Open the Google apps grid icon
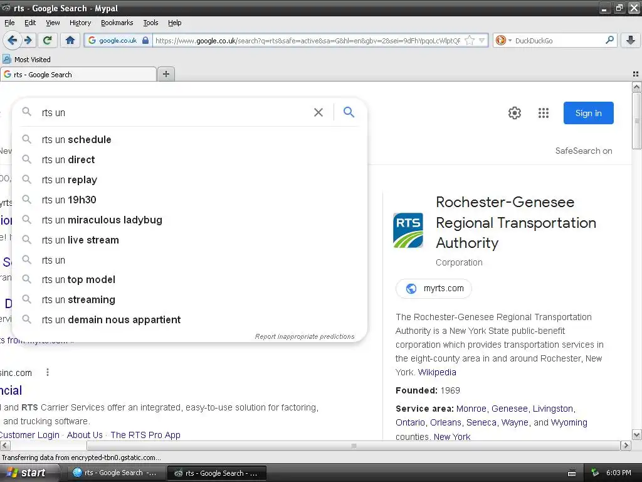This screenshot has width=642, height=482. 544,113
